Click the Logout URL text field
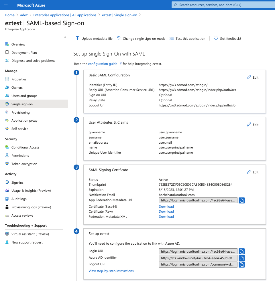This screenshot has height=281, width=275. pyautogui.click(x=198, y=264)
